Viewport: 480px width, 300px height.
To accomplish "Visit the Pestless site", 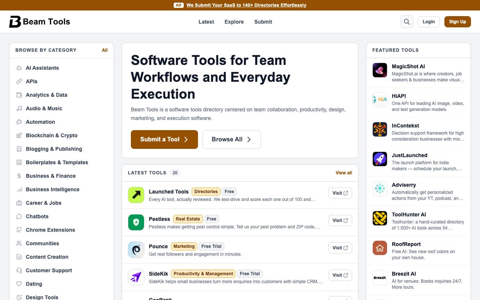I will (340, 220).
